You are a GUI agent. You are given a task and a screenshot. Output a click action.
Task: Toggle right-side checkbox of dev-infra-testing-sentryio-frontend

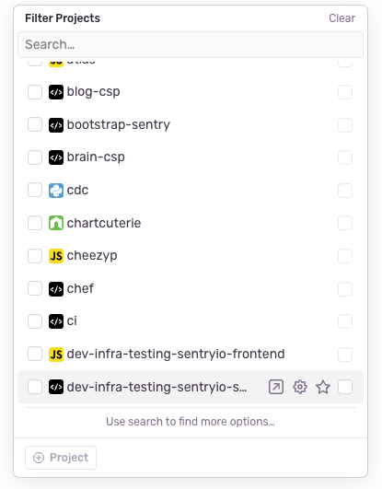coord(345,355)
